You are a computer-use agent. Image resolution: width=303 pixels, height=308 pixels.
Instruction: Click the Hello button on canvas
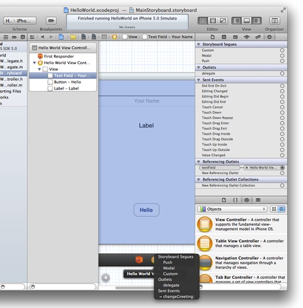146,210
